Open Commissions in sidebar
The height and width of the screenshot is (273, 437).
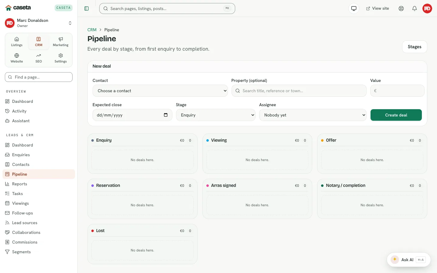tap(39, 242)
